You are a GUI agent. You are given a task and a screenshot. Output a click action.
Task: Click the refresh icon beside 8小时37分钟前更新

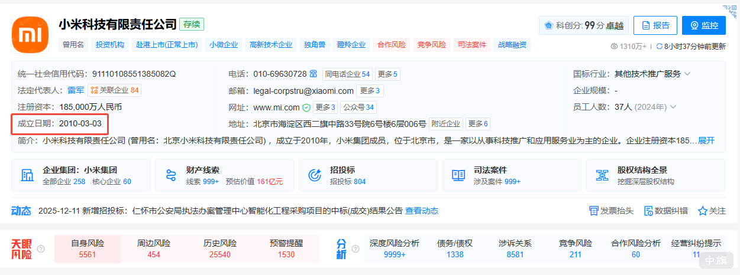pos(660,46)
